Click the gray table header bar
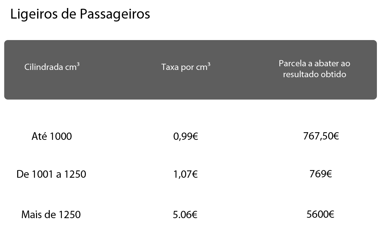The image size is (382, 248). click(x=191, y=70)
